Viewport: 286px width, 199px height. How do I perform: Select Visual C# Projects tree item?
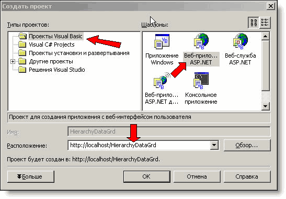coord(52,45)
